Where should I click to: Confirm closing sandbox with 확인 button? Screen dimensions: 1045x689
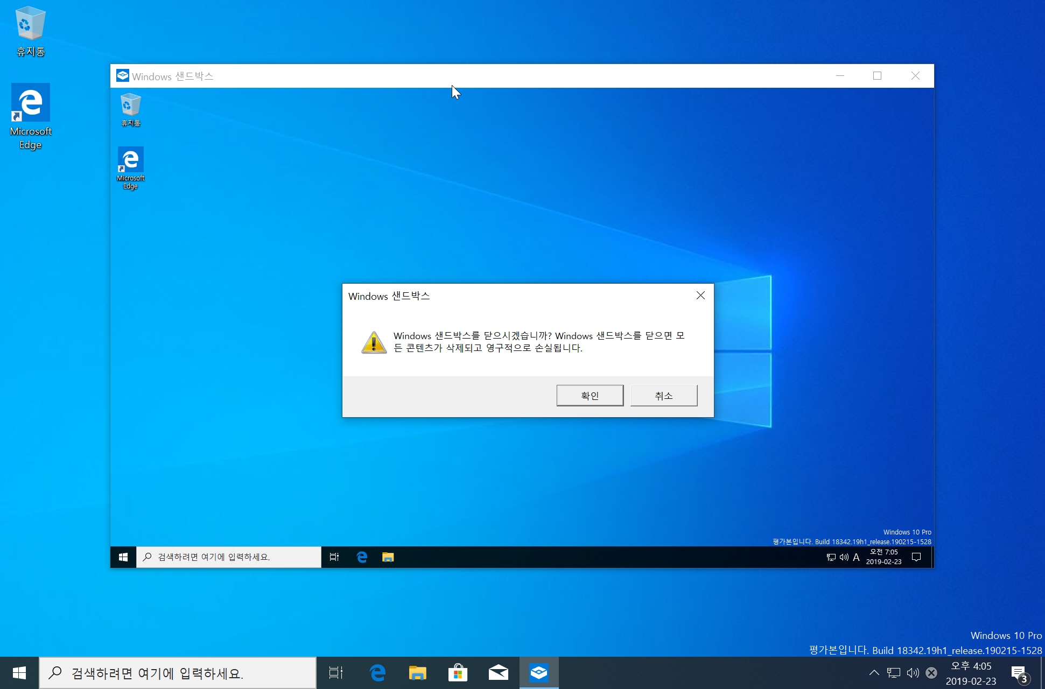tap(590, 396)
